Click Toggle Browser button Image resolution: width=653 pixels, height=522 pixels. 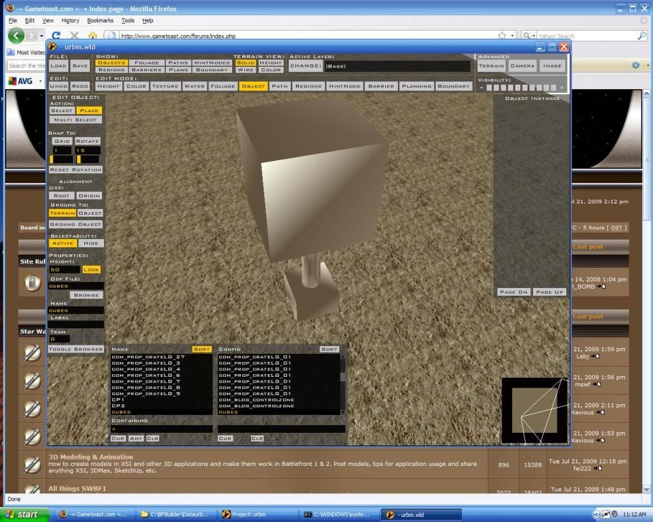(75, 349)
